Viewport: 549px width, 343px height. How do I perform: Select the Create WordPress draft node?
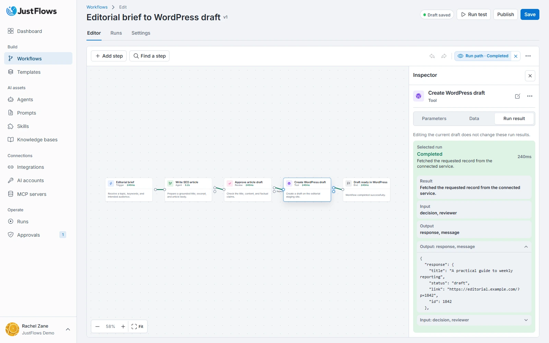click(307, 190)
